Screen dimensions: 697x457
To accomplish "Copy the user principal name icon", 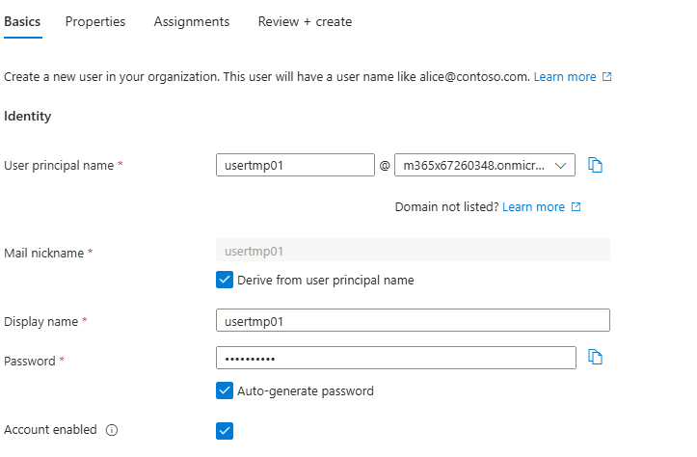I will [595, 165].
